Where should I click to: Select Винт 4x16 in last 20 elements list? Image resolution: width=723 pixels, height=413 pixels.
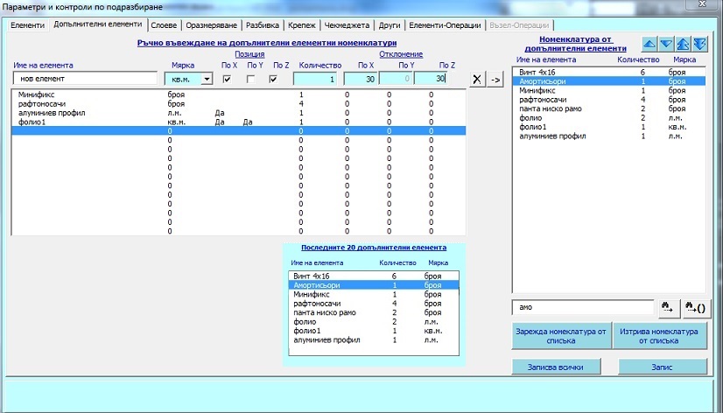374,276
